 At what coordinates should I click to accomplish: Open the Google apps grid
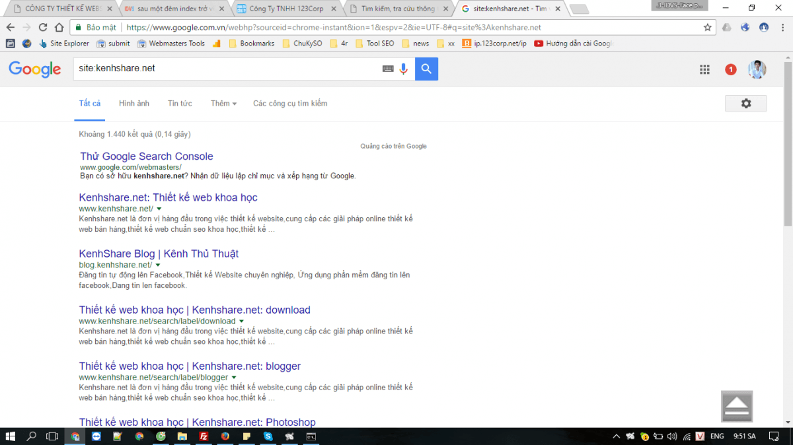click(704, 69)
